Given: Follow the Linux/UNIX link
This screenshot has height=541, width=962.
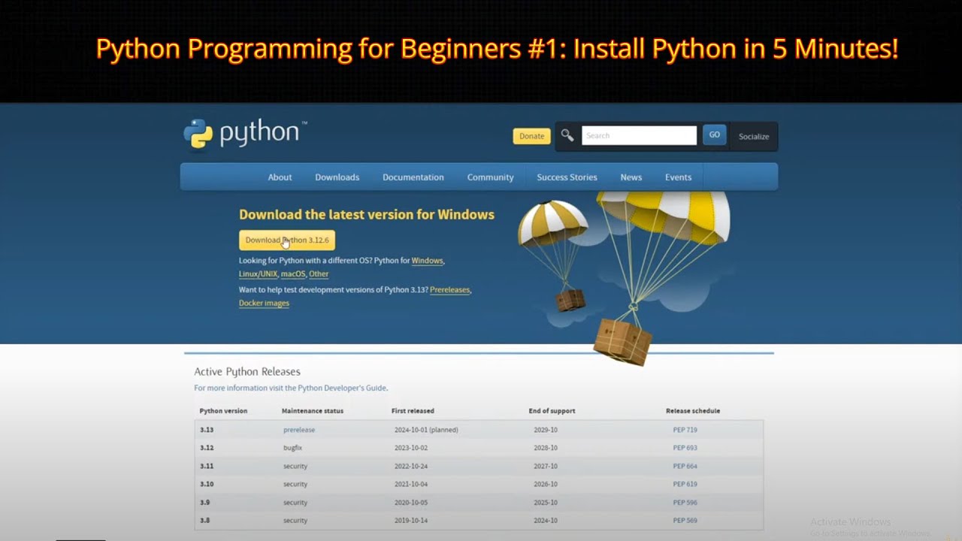Looking at the screenshot, I should 258,274.
